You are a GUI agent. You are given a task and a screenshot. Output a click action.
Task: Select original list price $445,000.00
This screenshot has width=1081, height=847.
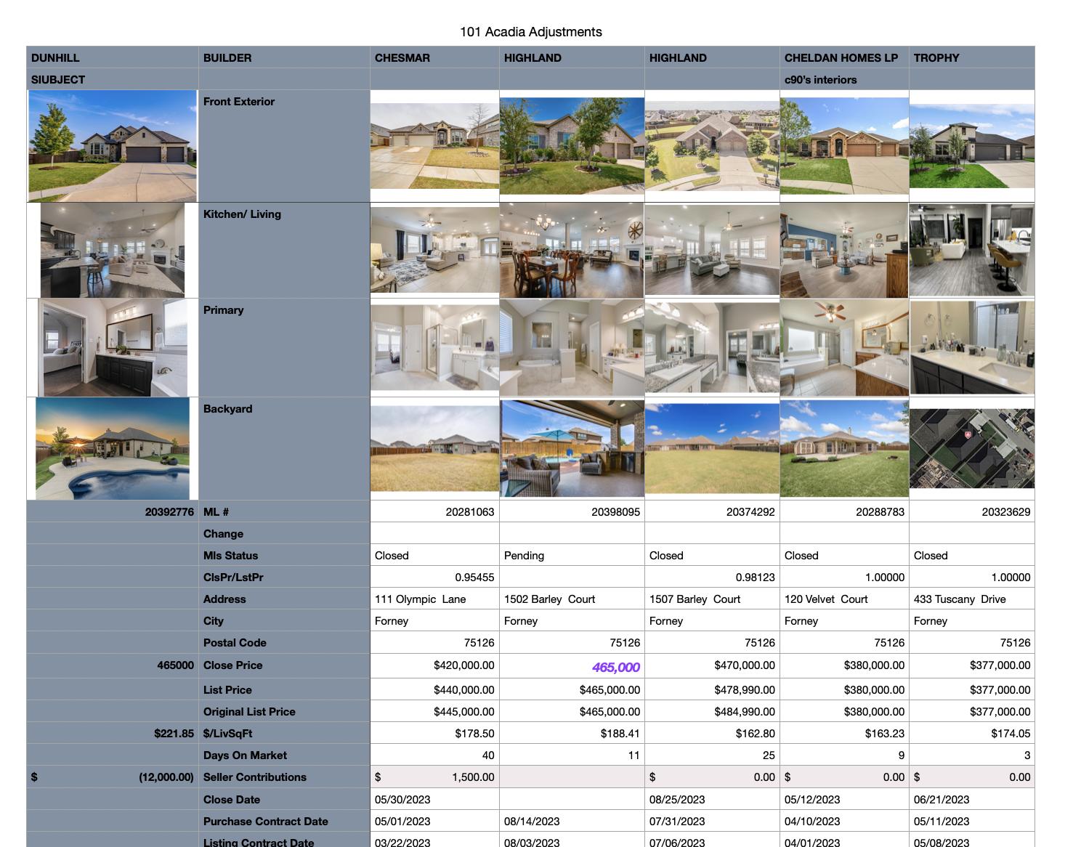pos(463,712)
